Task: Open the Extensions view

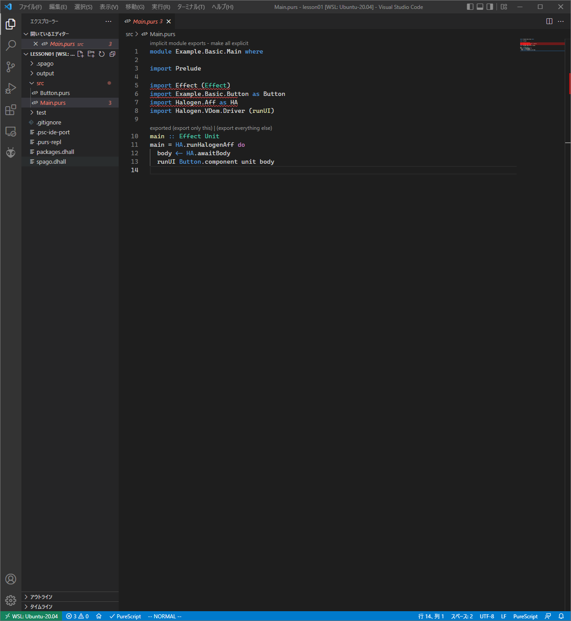Action: click(11, 110)
